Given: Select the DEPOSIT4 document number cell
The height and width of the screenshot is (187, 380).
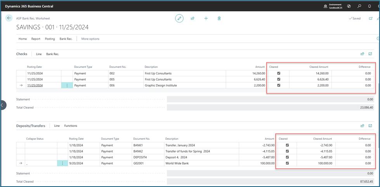Looking at the screenshot, I should 148,157.
